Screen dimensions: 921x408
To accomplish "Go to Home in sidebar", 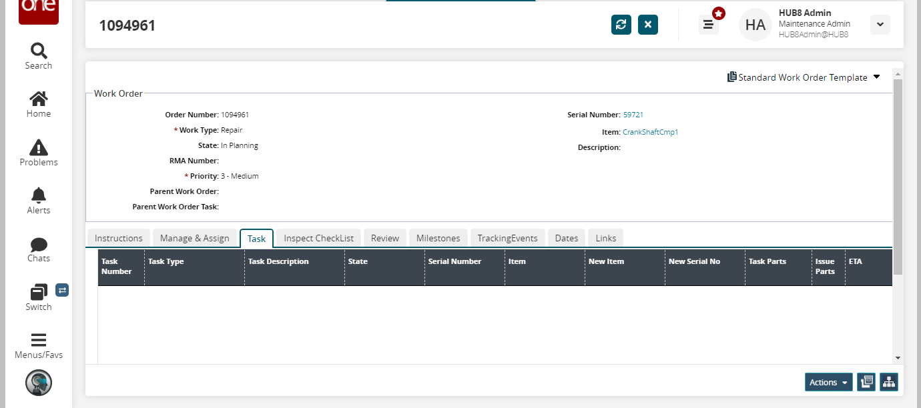I will 39,99.
